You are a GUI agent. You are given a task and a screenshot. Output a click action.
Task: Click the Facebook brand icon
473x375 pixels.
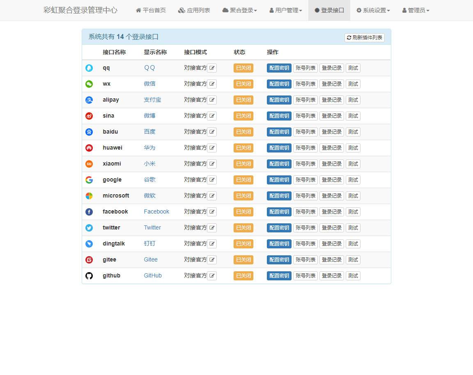pyautogui.click(x=89, y=211)
